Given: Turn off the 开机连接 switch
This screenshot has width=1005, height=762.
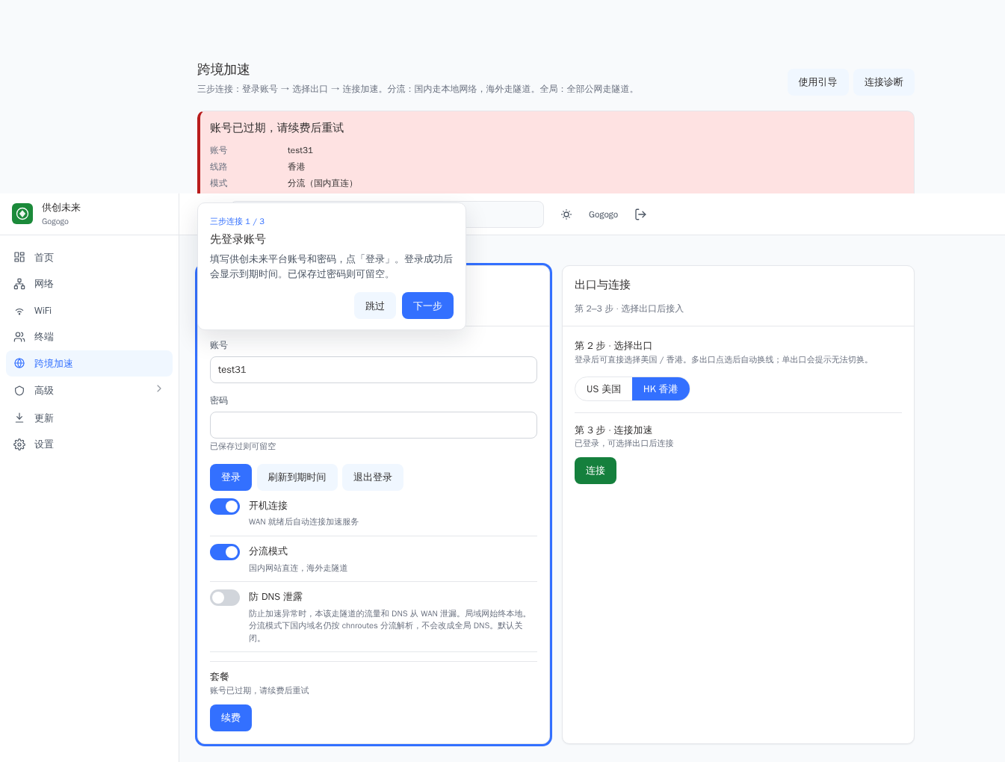Looking at the screenshot, I should pyautogui.click(x=225, y=507).
